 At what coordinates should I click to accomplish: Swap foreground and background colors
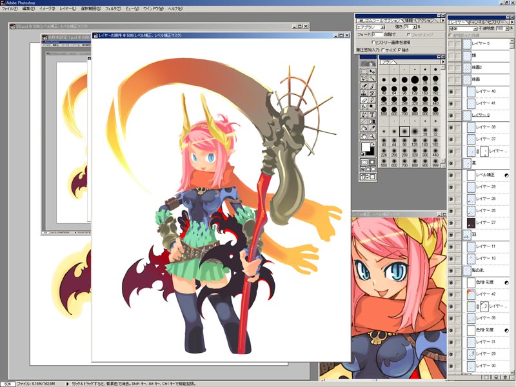pyautogui.click(x=373, y=144)
